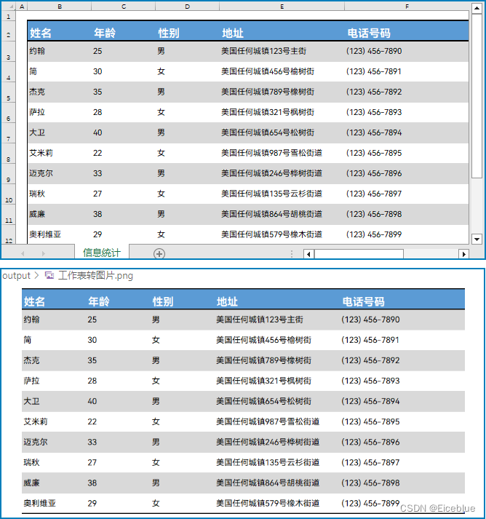Click (123) 456-7897 in Excel sheet

pos(374,194)
